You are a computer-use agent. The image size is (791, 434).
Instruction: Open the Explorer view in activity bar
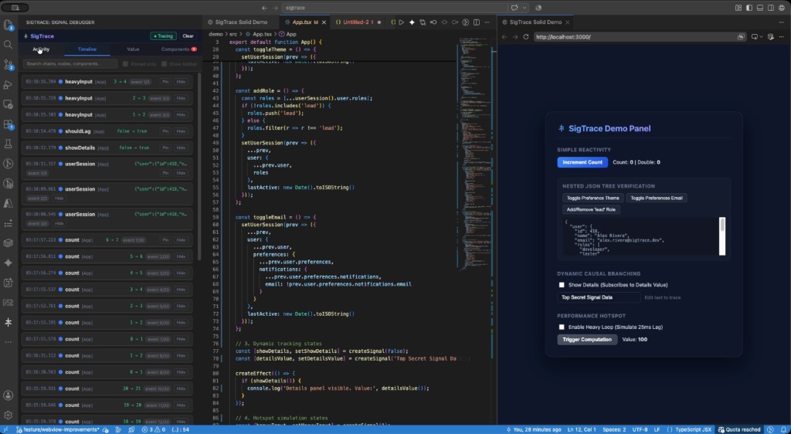click(8, 25)
